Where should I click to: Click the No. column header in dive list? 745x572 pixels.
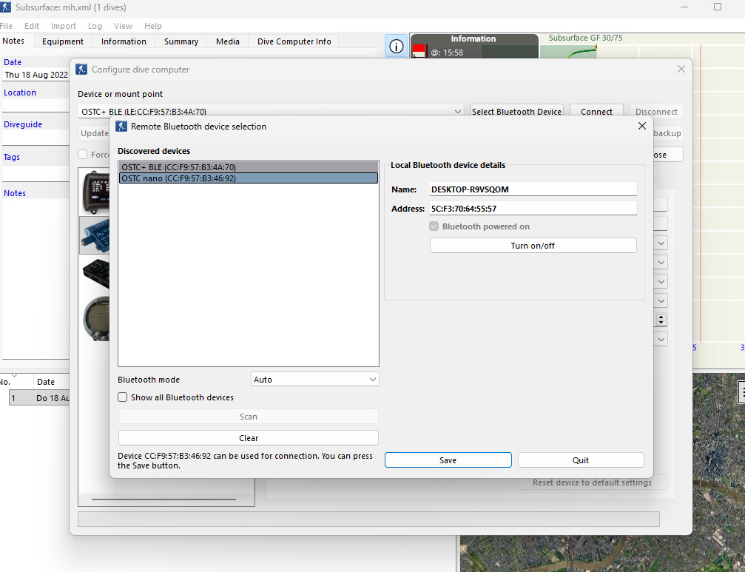[16, 382]
